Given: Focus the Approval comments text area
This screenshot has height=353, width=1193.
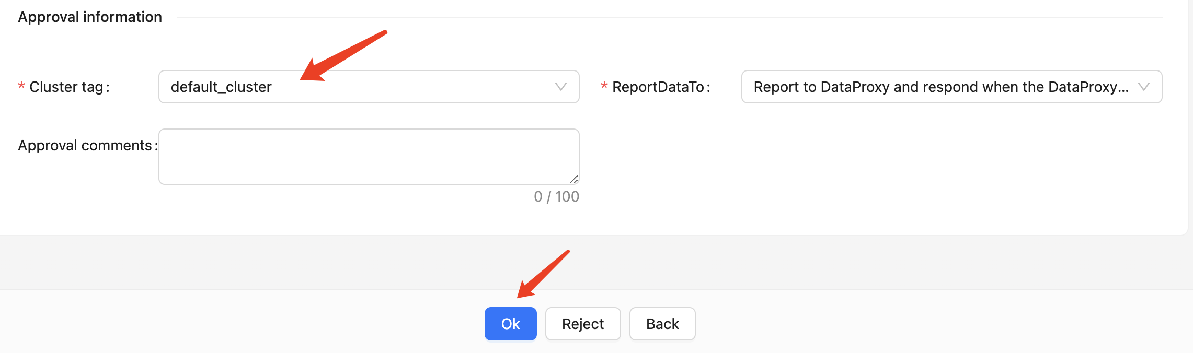Looking at the screenshot, I should pyautogui.click(x=368, y=157).
